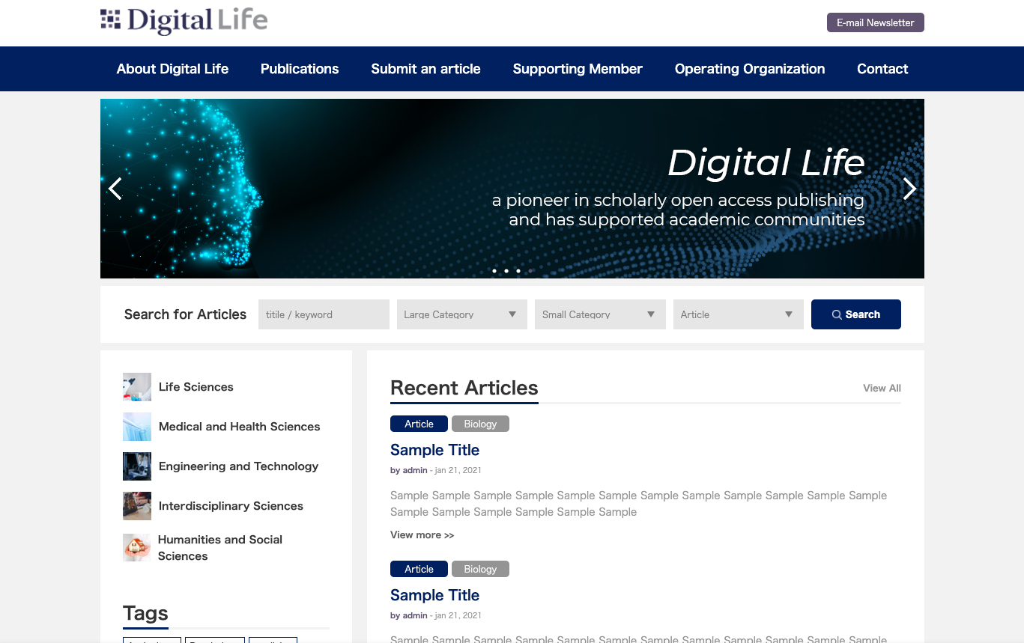Select the second carousel dot indicator
The height and width of the screenshot is (643, 1024).
point(506,271)
